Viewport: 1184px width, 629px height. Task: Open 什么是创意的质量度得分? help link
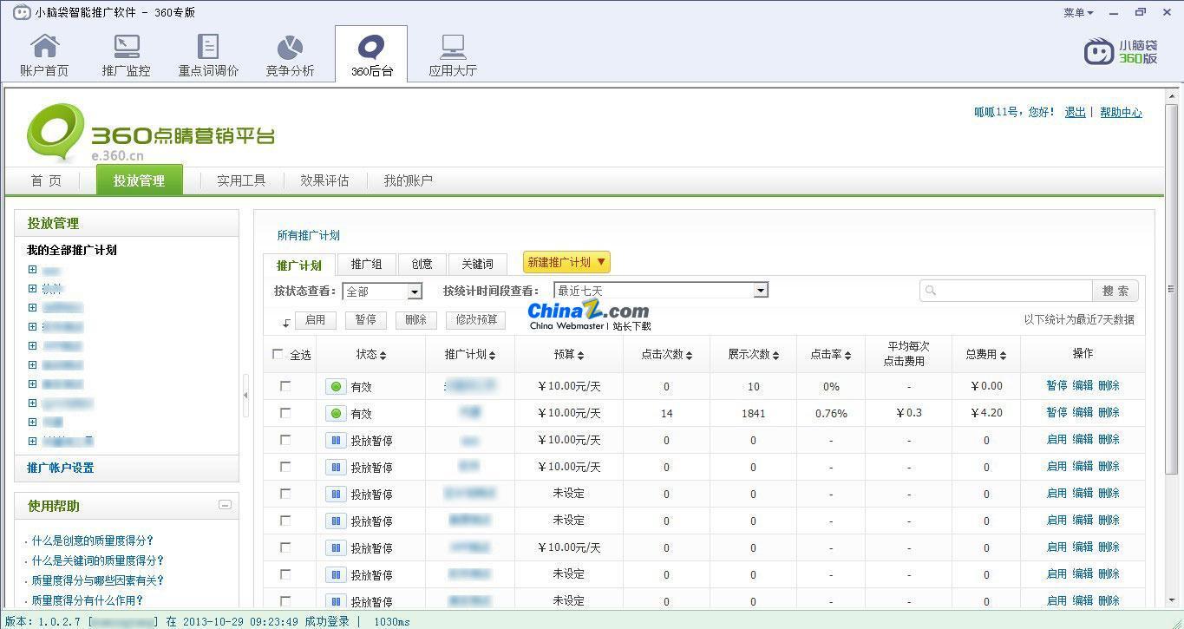point(92,541)
